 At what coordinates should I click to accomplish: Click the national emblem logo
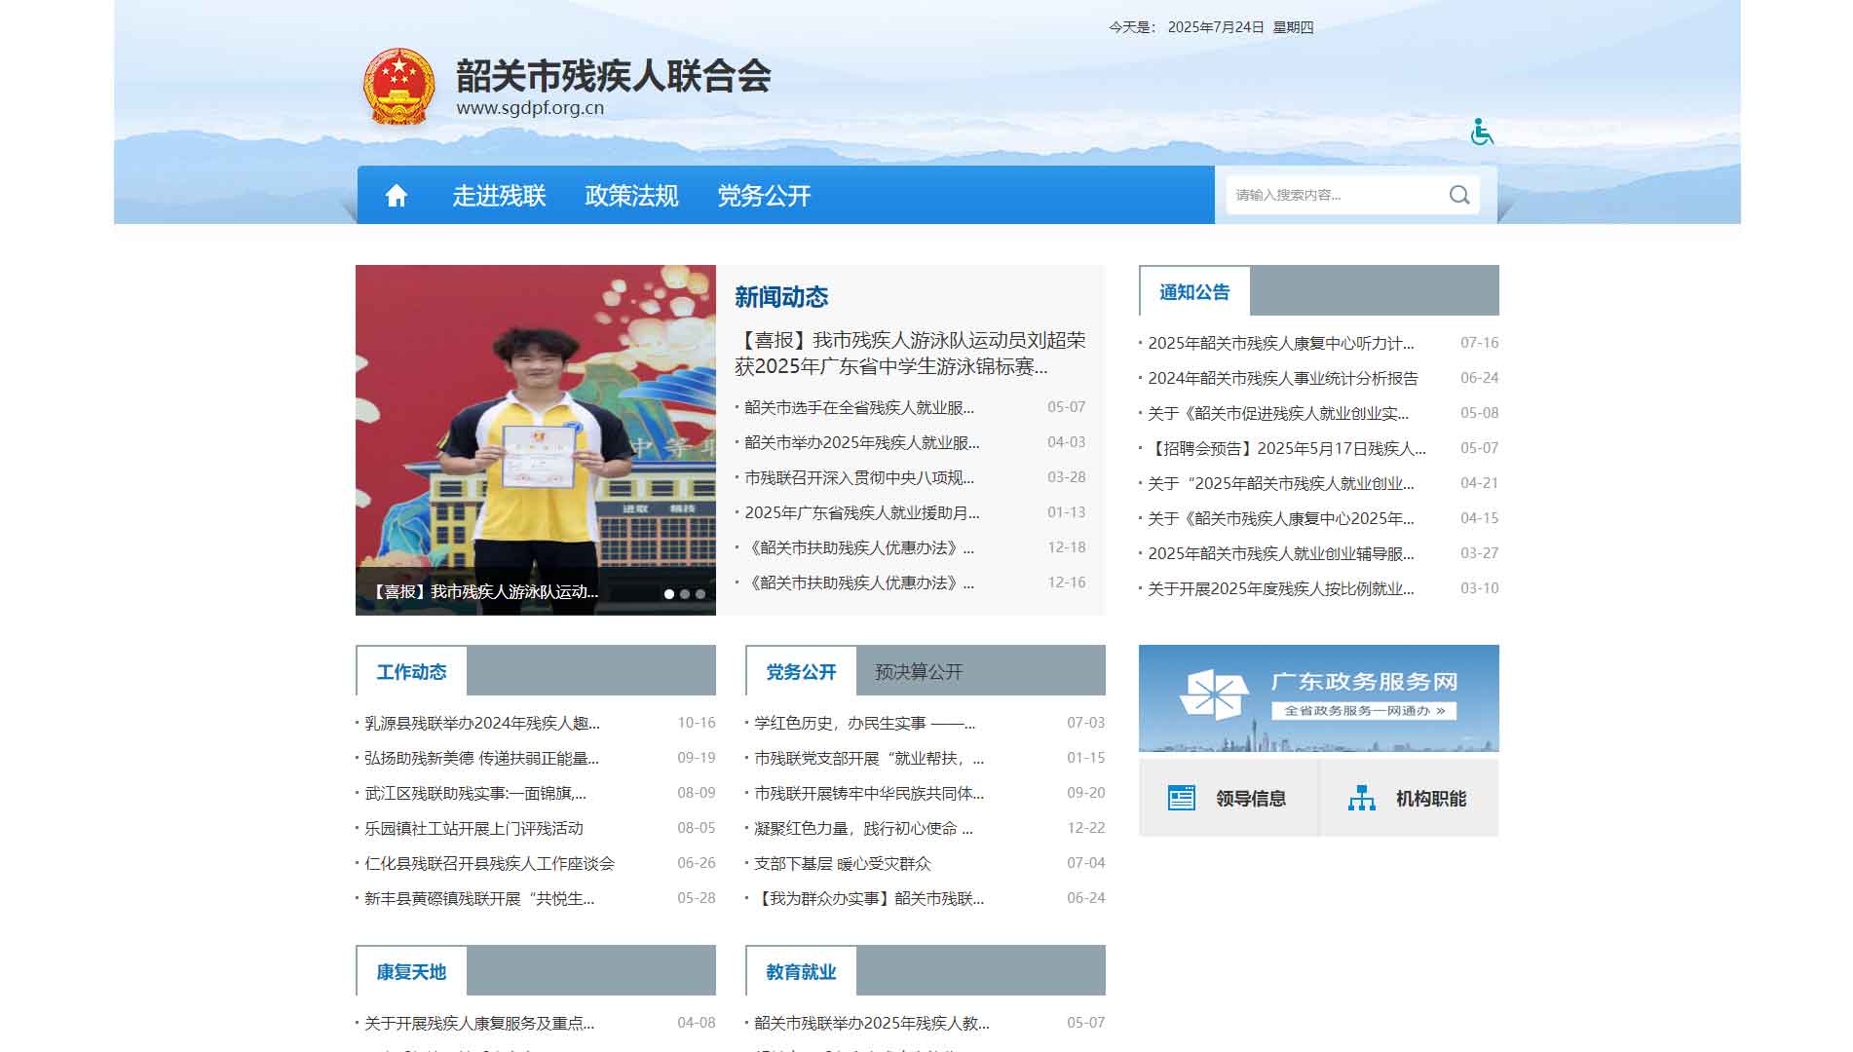(x=398, y=87)
